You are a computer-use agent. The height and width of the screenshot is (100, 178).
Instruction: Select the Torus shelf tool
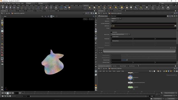(14, 8)
